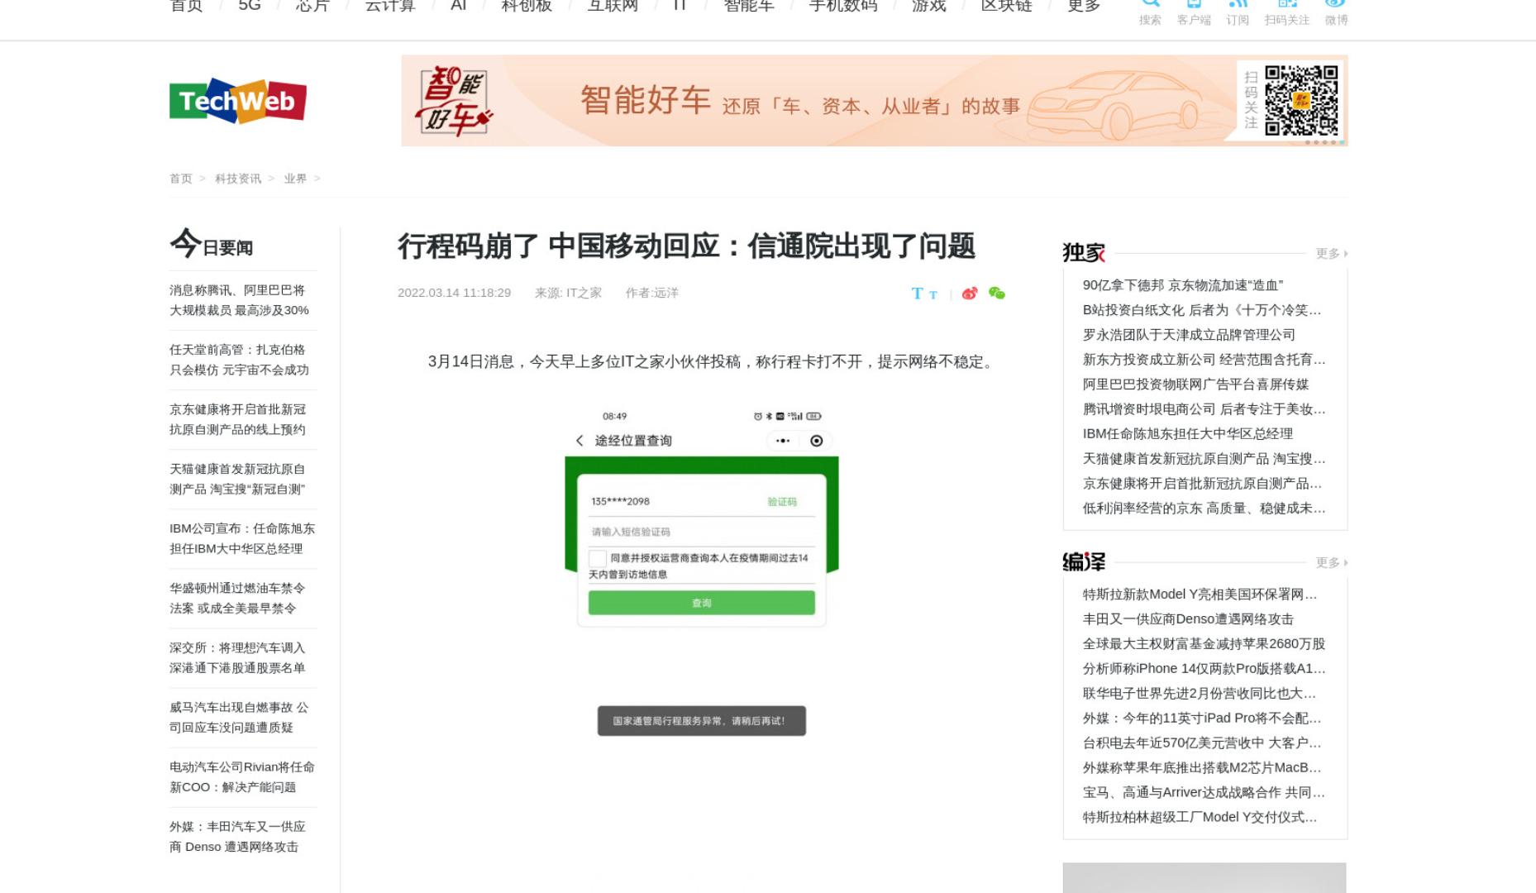The height and width of the screenshot is (893, 1536).
Task: Click the 来源: IT之家 source text
Action: tap(568, 293)
